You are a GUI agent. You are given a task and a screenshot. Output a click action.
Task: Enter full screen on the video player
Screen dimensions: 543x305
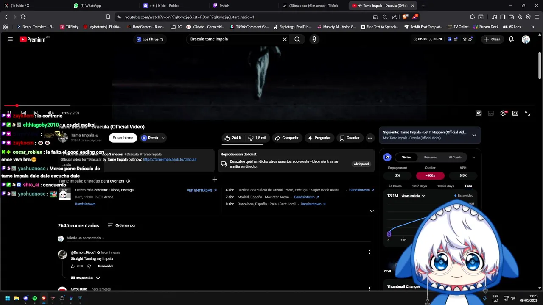(x=527, y=113)
